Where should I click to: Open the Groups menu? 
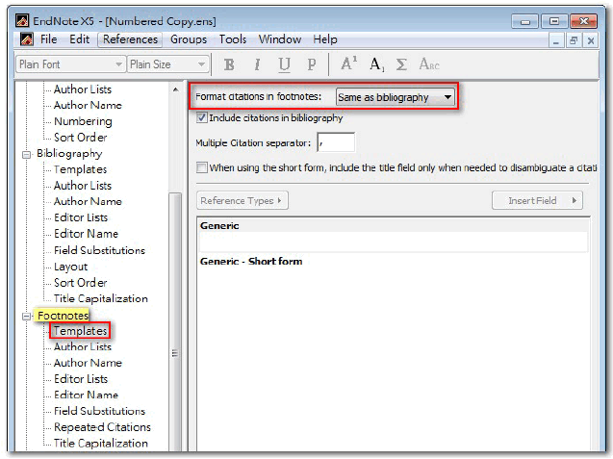(x=189, y=39)
